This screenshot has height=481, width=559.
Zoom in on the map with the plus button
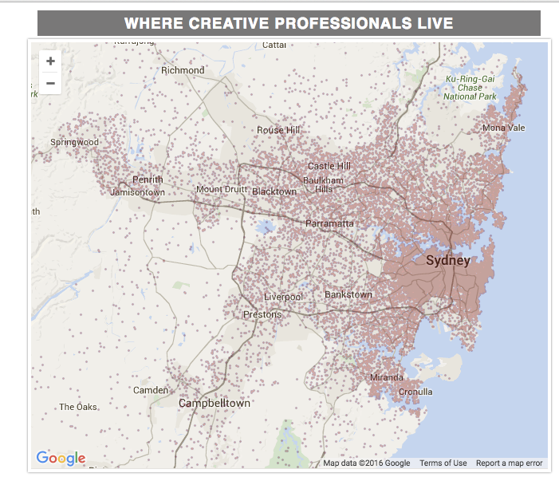click(50, 61)
